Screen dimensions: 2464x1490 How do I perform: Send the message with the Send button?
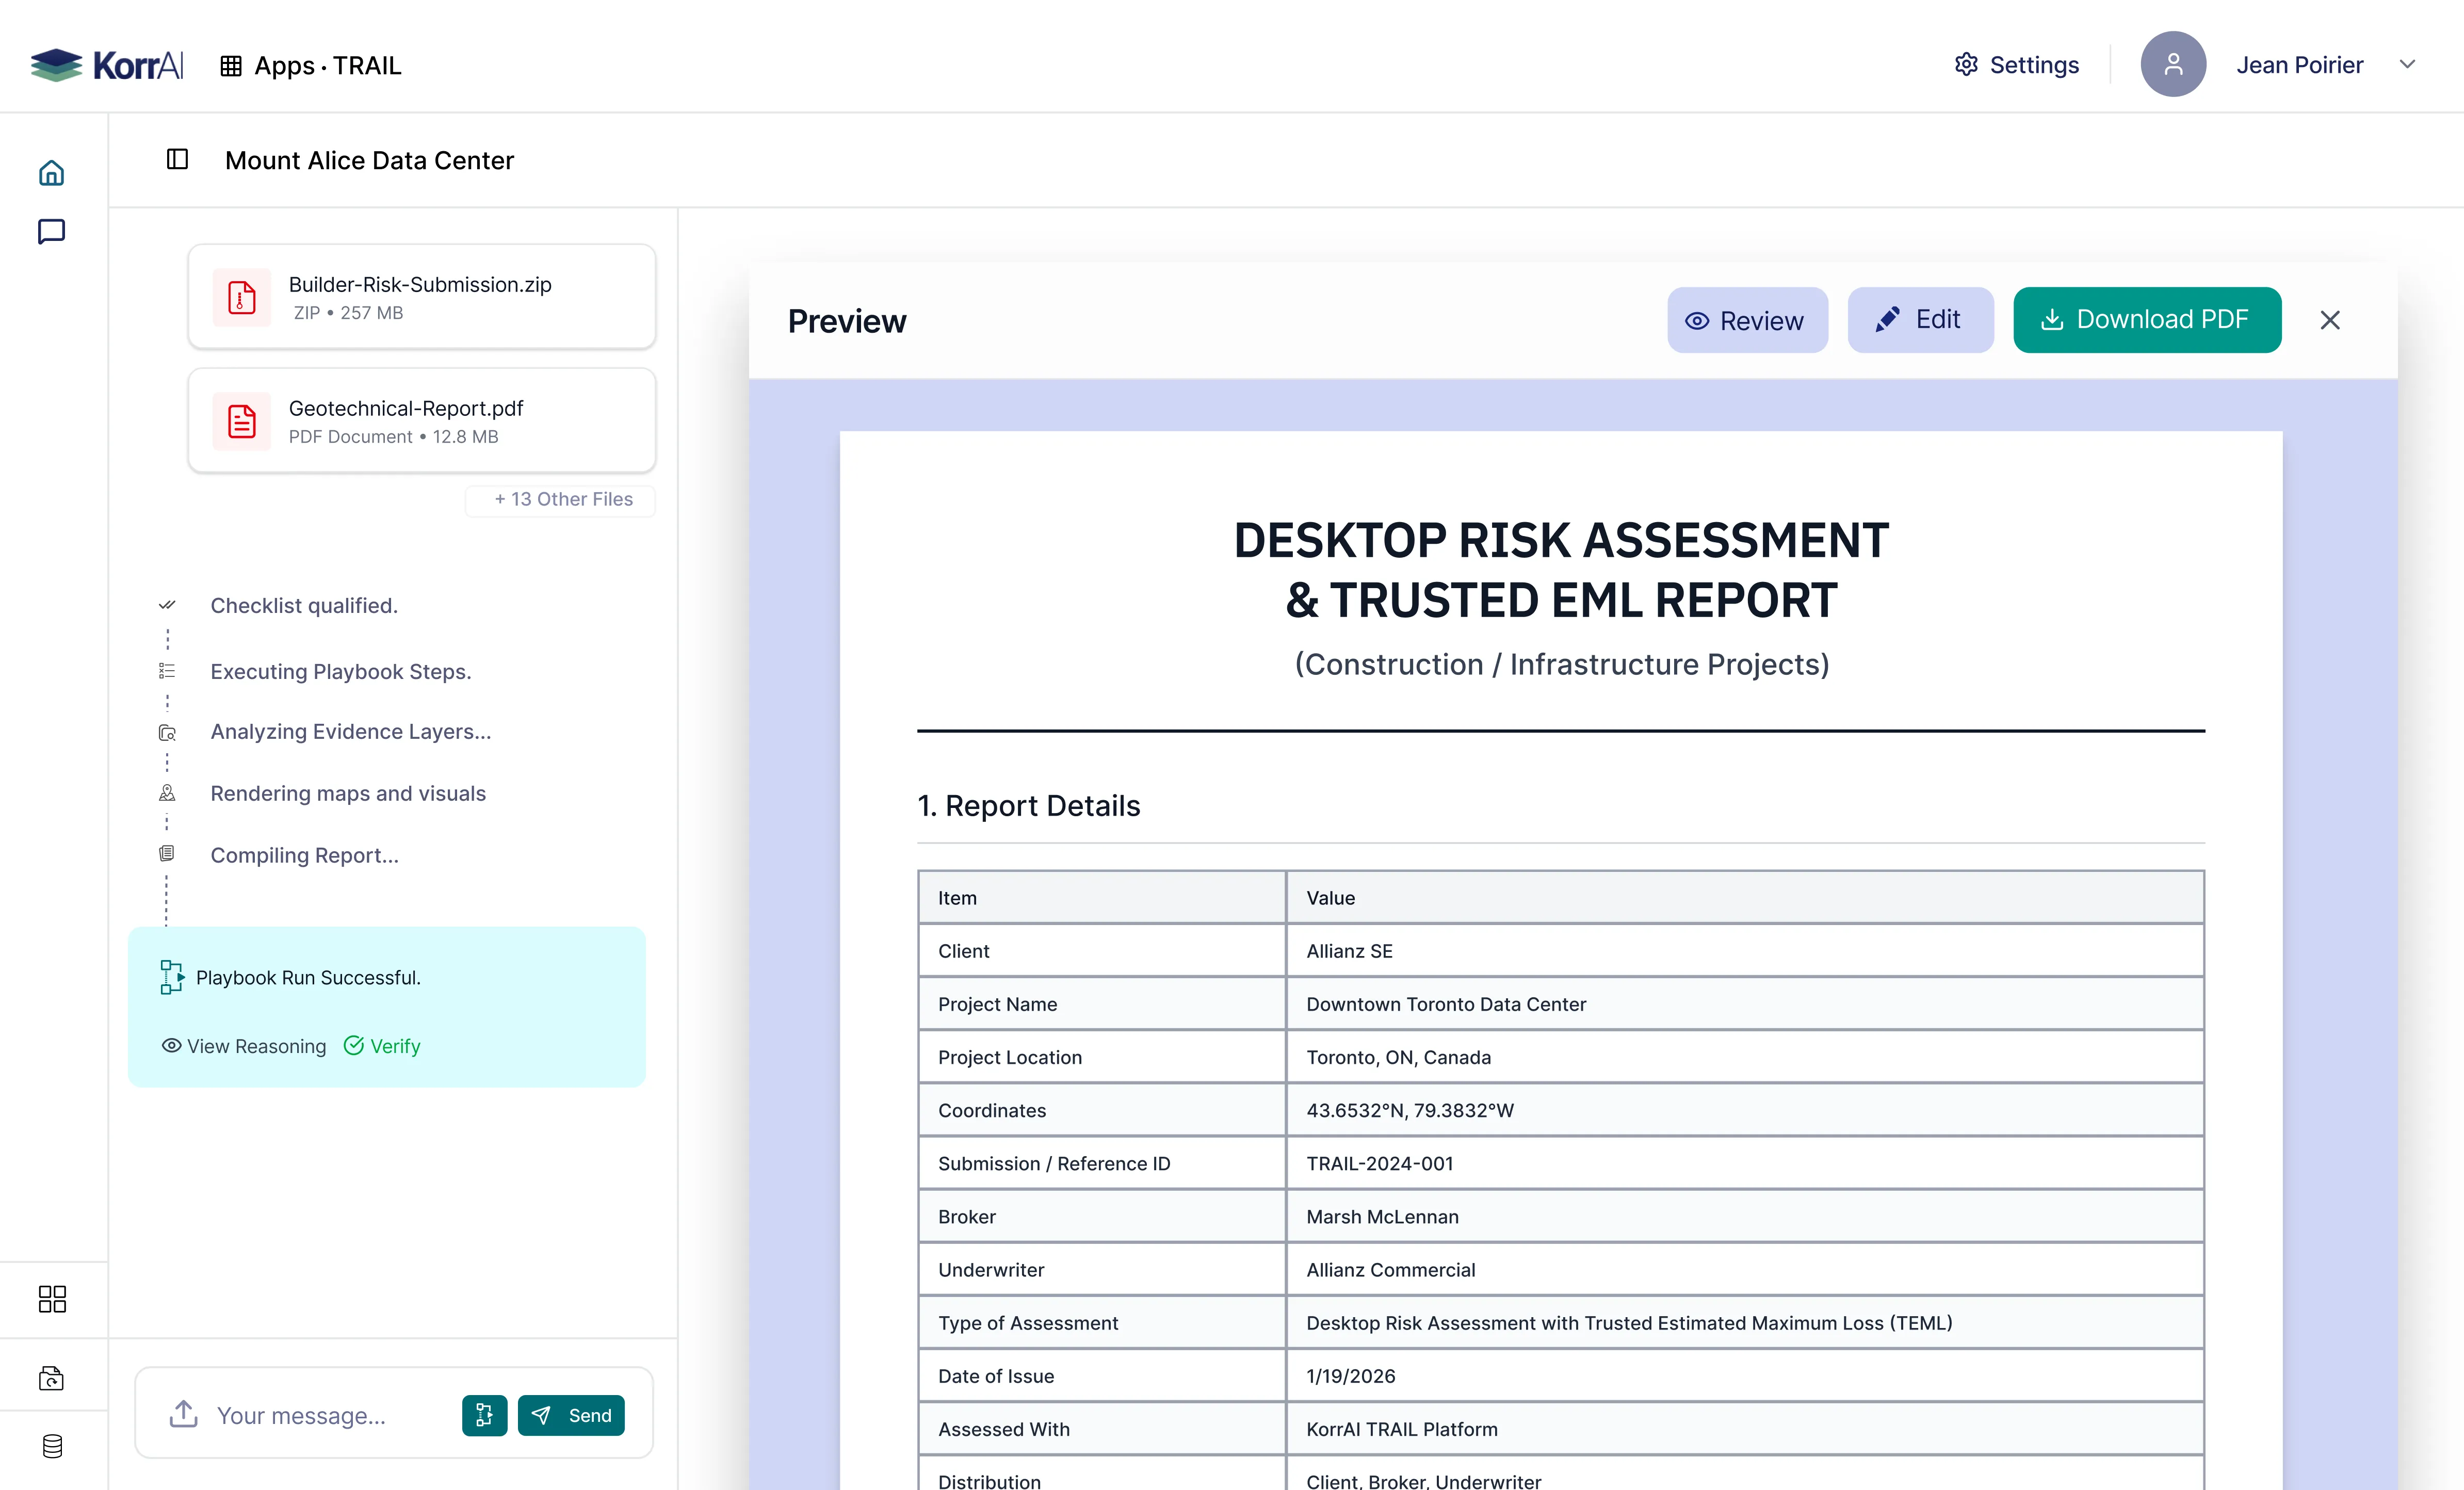click(x=571, y=1415)
